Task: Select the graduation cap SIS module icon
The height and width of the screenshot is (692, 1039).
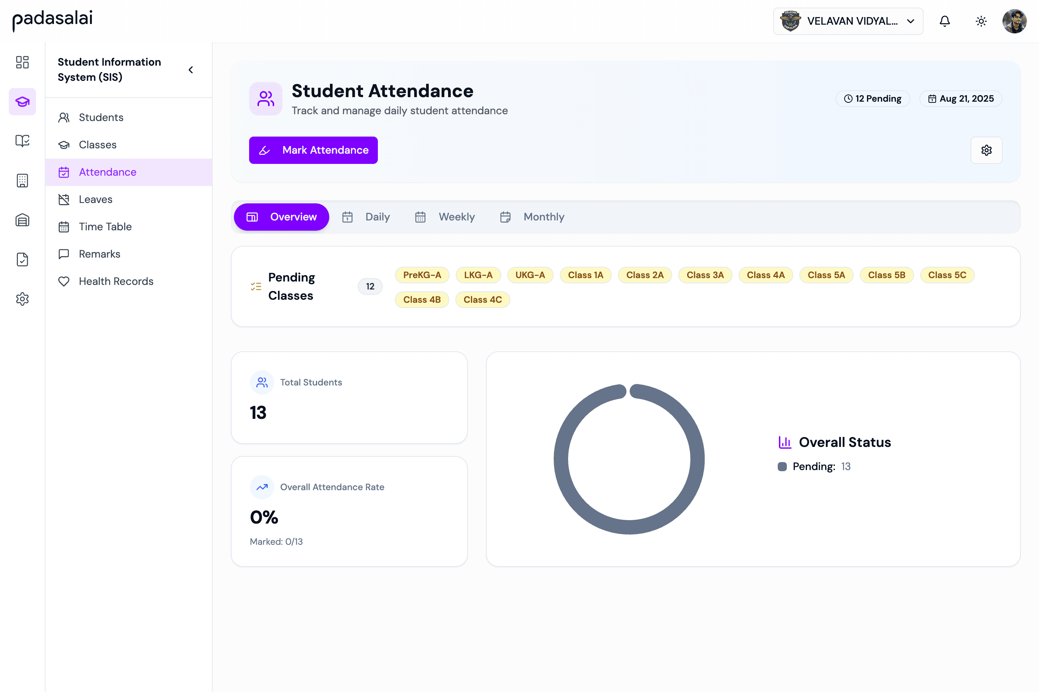Action: 22,102
